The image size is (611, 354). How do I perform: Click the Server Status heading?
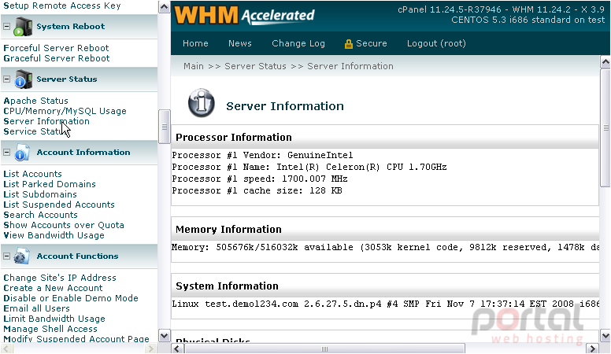tap(67, 79)
